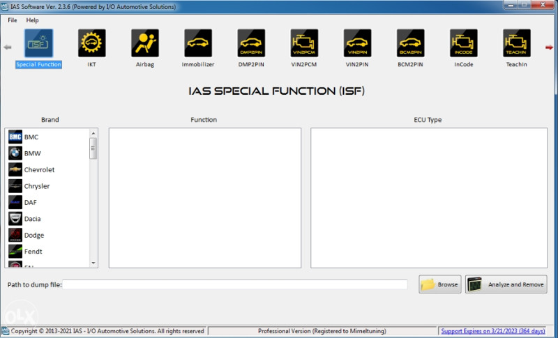Select the 'BMW' brand name text
This screenshot has height=338, width=558.
(32, 153)
